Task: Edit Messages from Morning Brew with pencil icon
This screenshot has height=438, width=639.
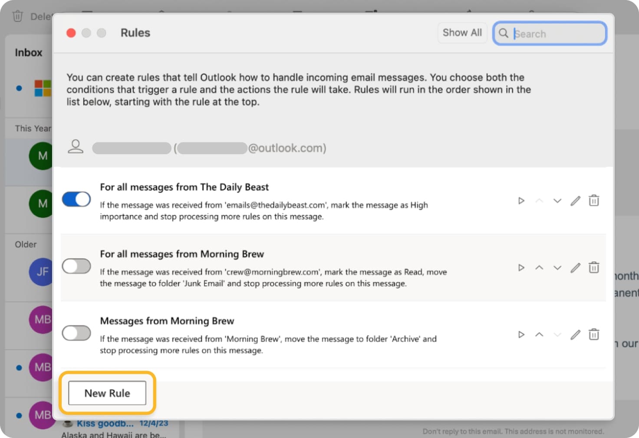Action: click(x=576, y=335)
